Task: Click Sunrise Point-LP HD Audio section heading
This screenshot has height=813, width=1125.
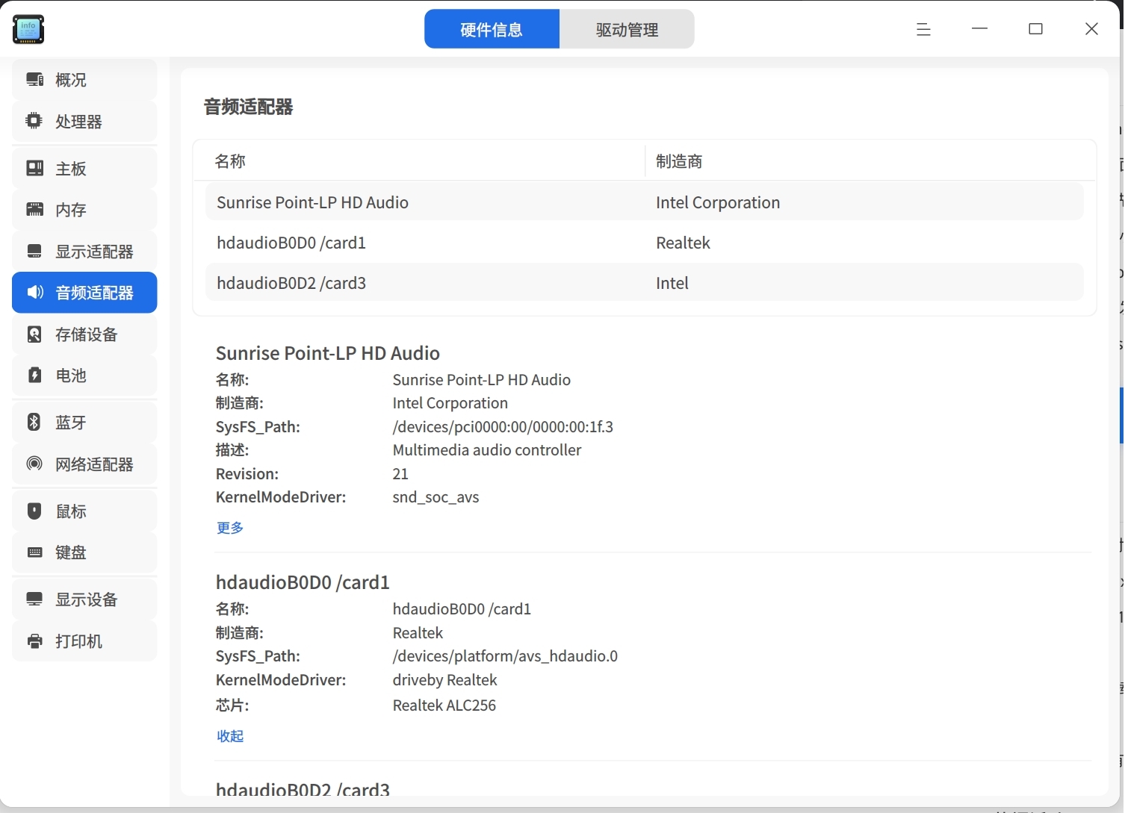Action: coord(328,353)
